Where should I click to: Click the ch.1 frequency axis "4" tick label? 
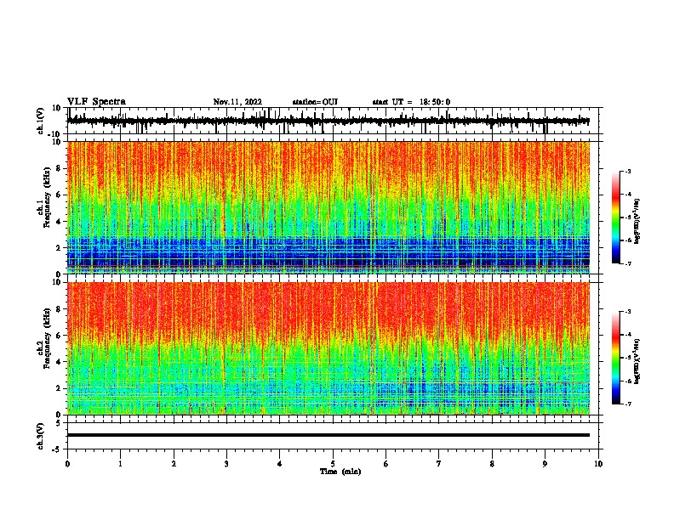pyautogui.click(x=59, y=222)
